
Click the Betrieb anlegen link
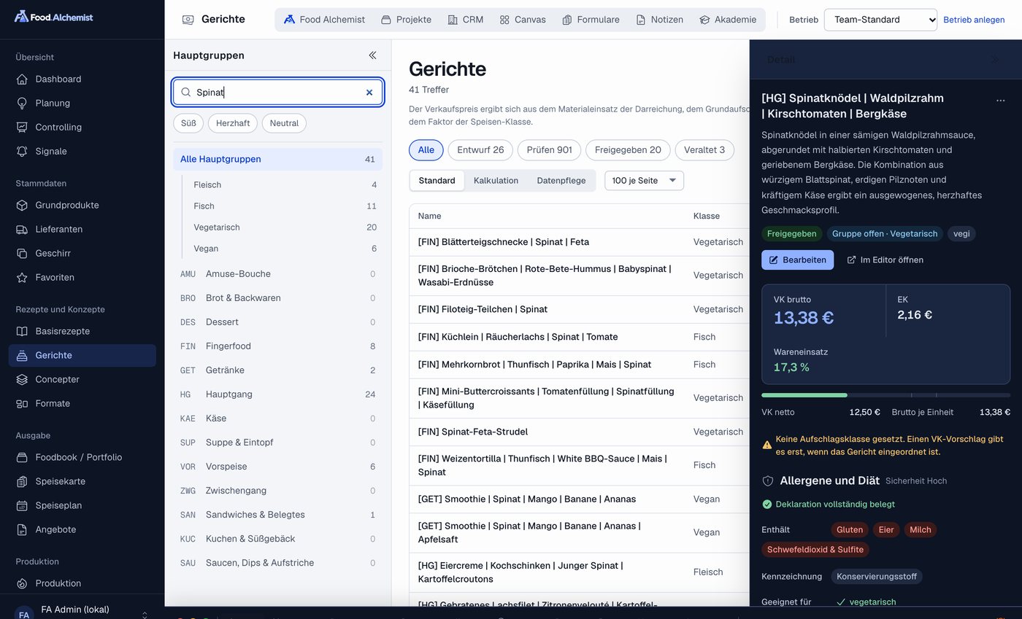(x=974, y=20)
